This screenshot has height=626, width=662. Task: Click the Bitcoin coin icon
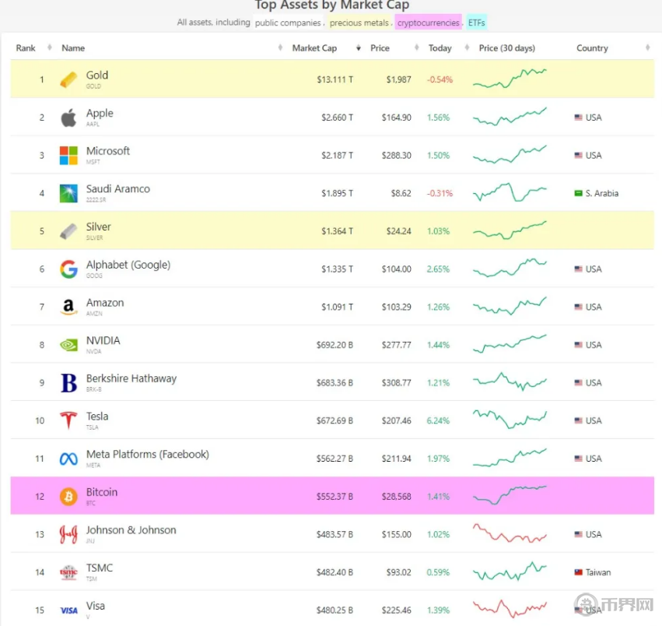(x=68, y=496)
